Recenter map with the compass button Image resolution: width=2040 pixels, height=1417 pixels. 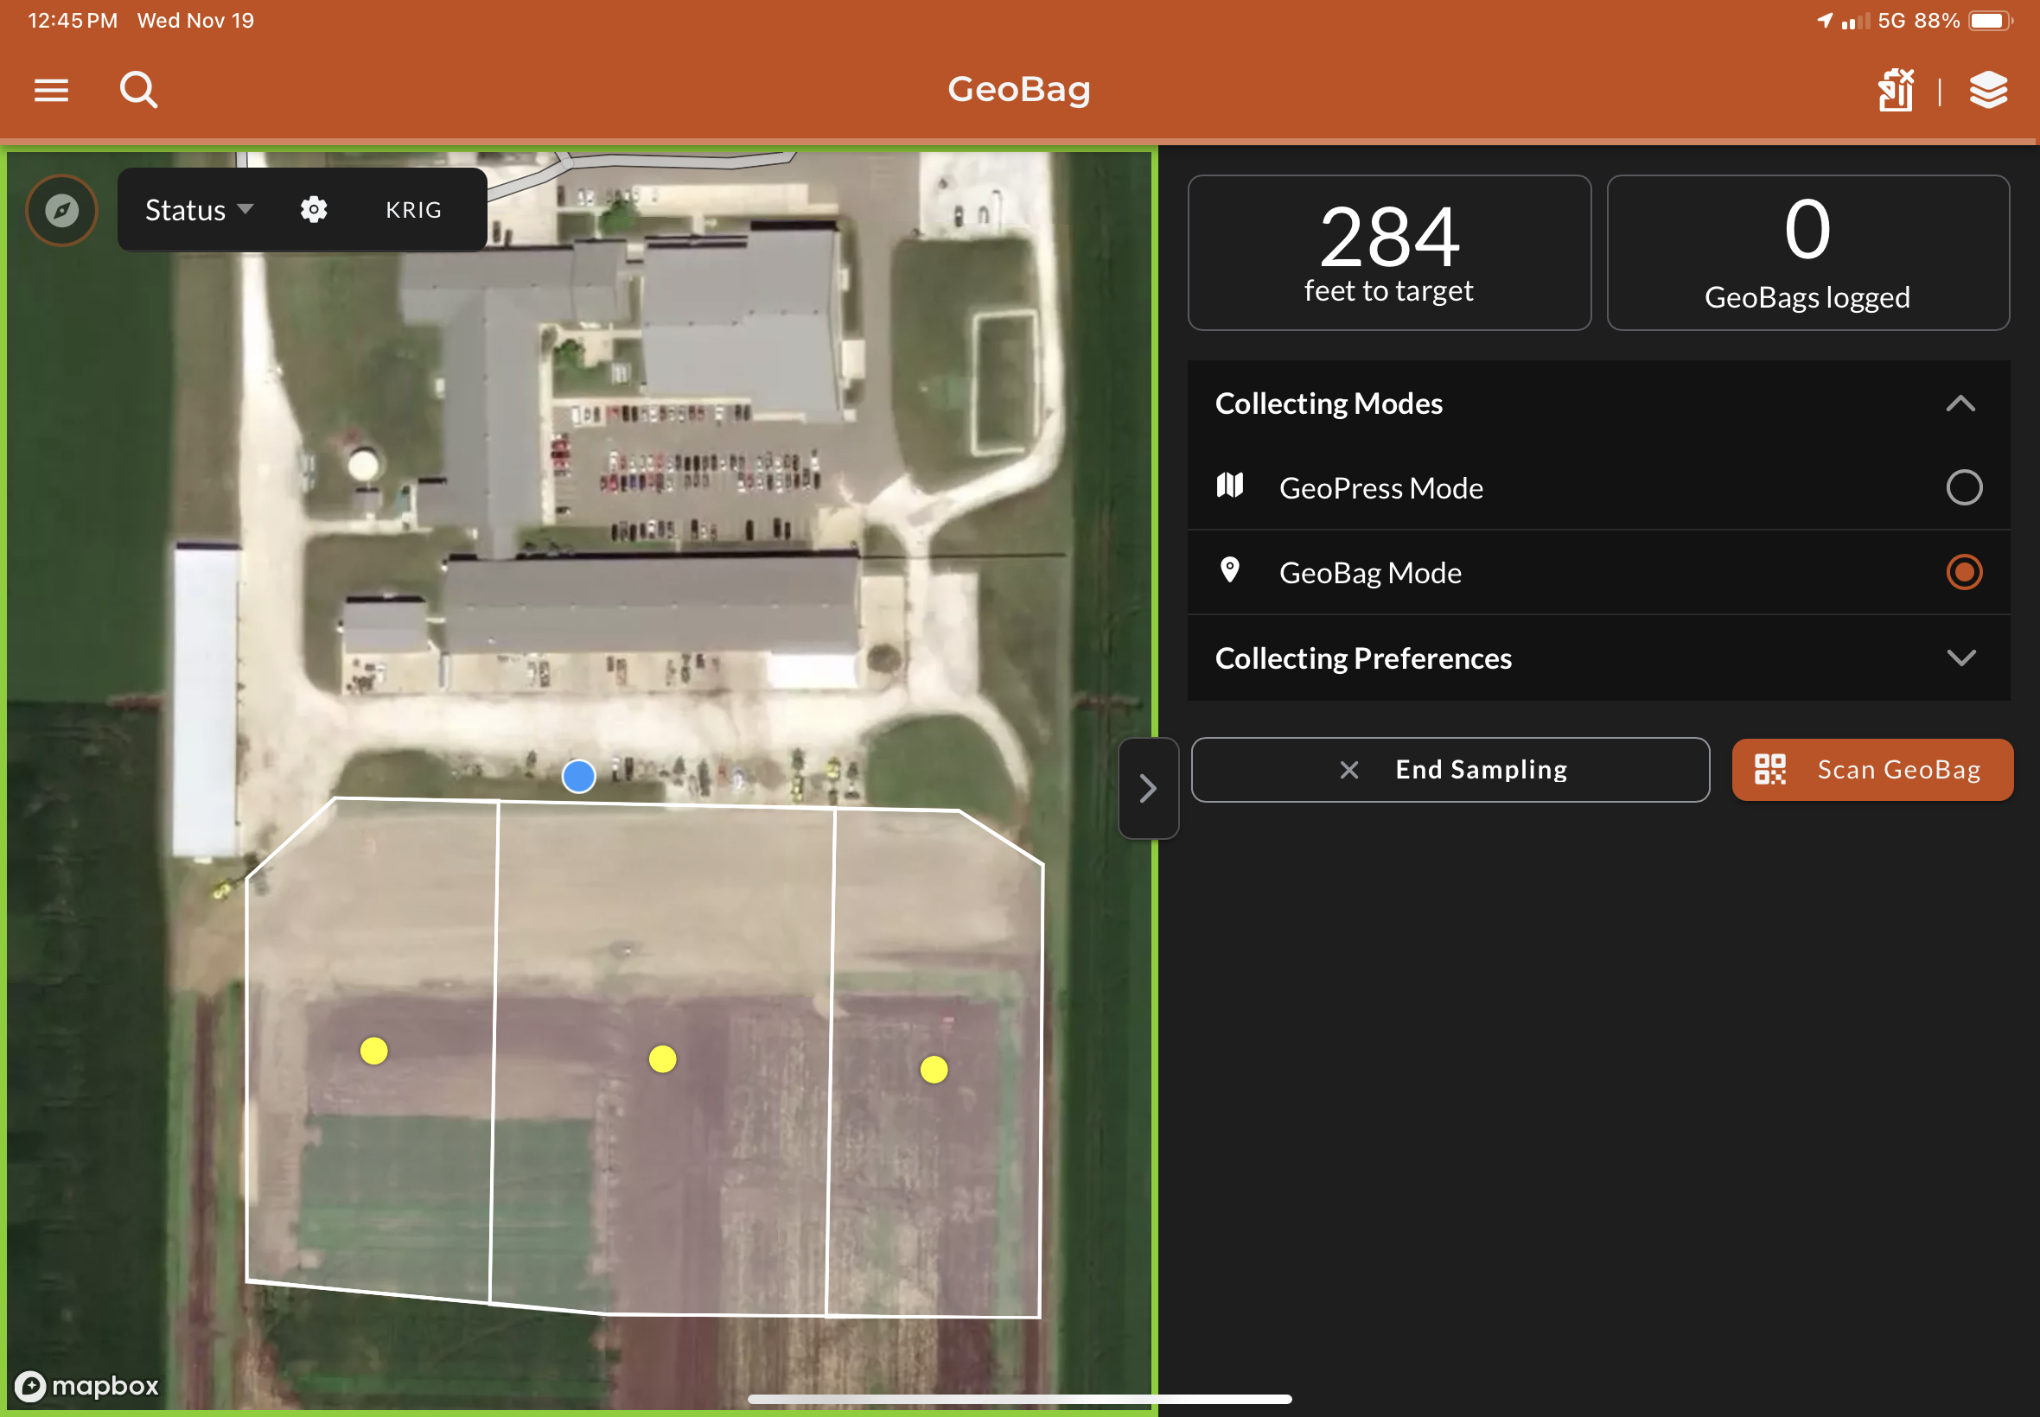click(62, 211)
